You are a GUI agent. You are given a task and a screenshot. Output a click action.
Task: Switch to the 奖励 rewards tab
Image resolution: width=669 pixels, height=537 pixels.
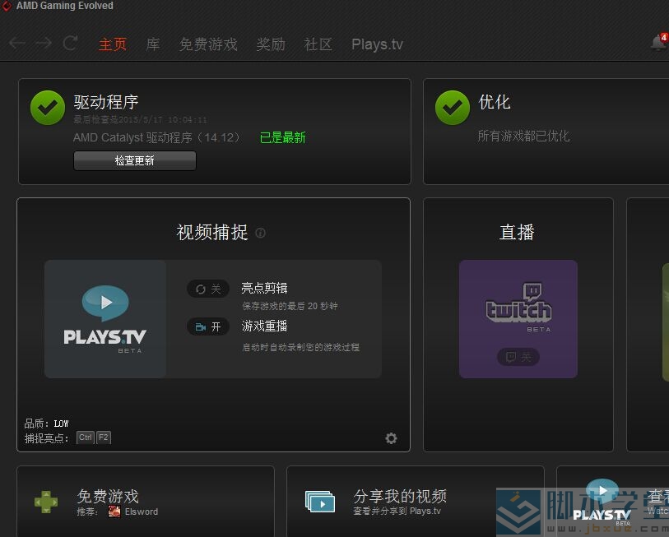click(x=271, y=44)
